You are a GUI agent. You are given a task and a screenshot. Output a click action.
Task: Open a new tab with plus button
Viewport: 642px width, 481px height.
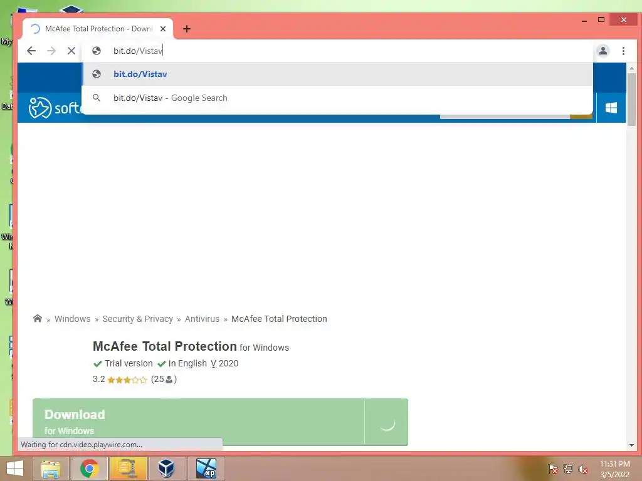[187, 29]
